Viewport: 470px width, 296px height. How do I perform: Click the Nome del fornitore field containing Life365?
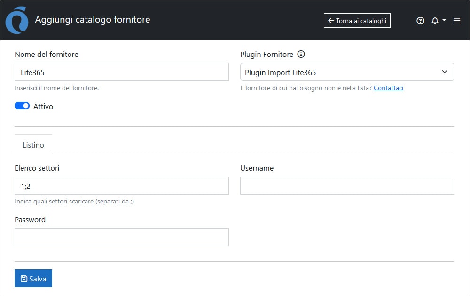click(121, 72)
